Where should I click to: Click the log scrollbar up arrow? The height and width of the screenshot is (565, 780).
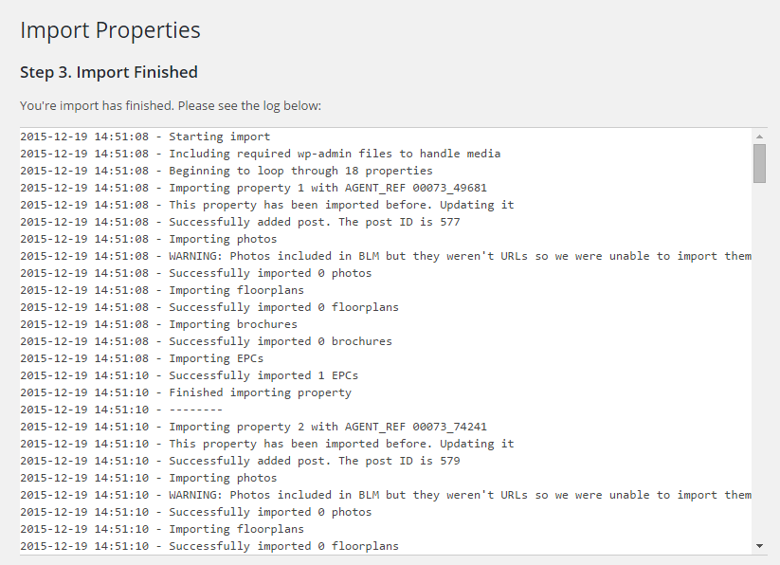tap(759, 137)
